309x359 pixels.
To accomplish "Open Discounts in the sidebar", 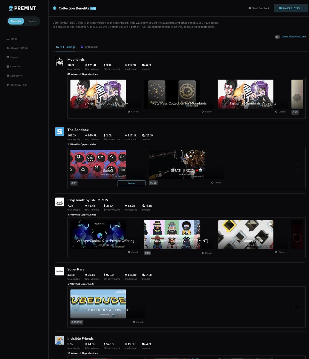I will (x=14, y=76).
